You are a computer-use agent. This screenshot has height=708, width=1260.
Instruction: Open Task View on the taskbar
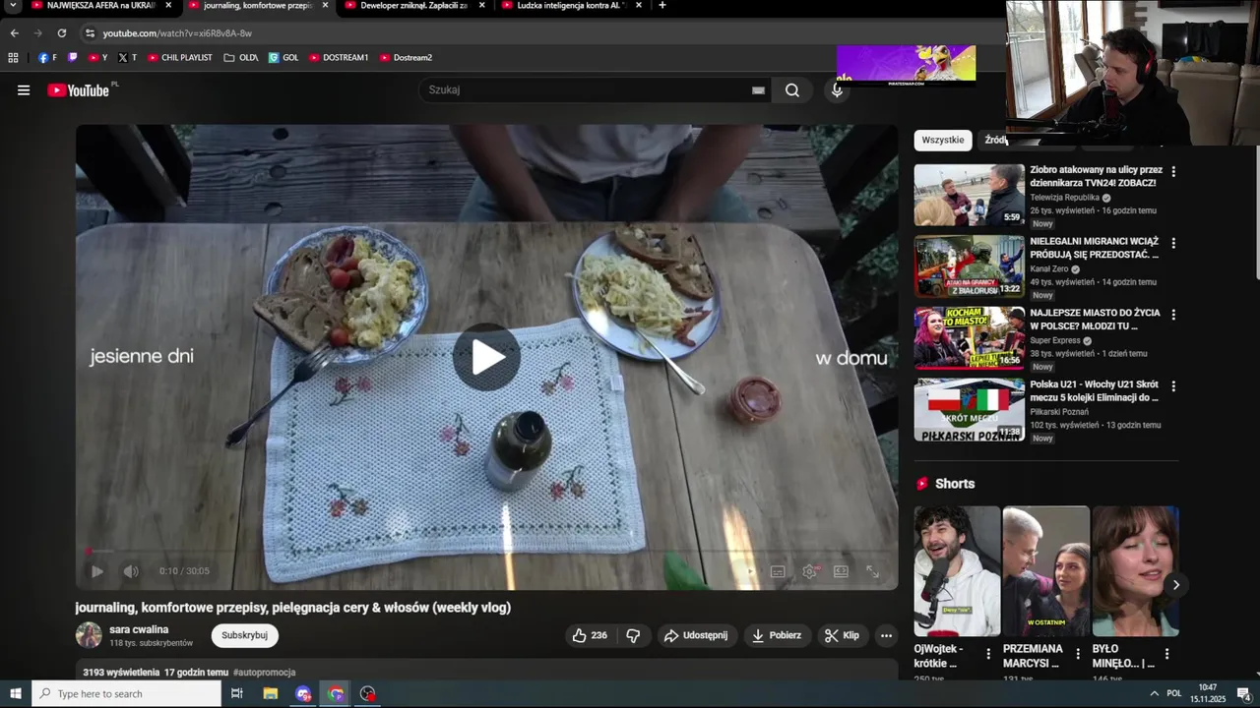(237, 694)
